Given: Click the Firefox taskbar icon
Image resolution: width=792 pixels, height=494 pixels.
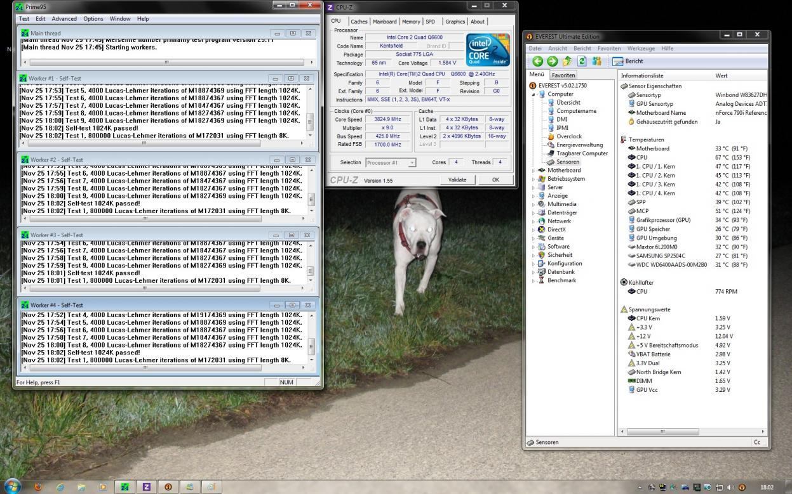Looking at the screenshot, I should point(38,487).
